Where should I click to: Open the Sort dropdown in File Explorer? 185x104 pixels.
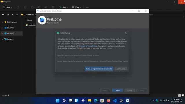64,7
